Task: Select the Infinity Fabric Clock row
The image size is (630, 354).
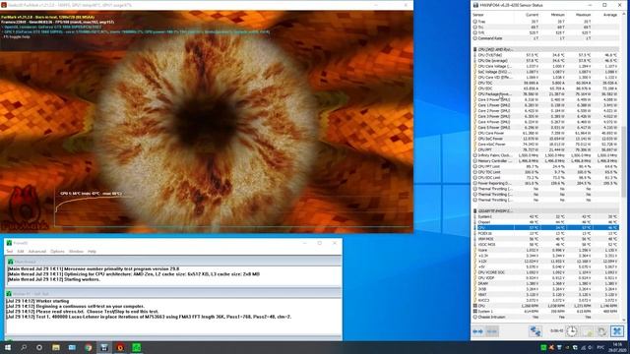Action: pyautogui.click(x=546, y=155)
